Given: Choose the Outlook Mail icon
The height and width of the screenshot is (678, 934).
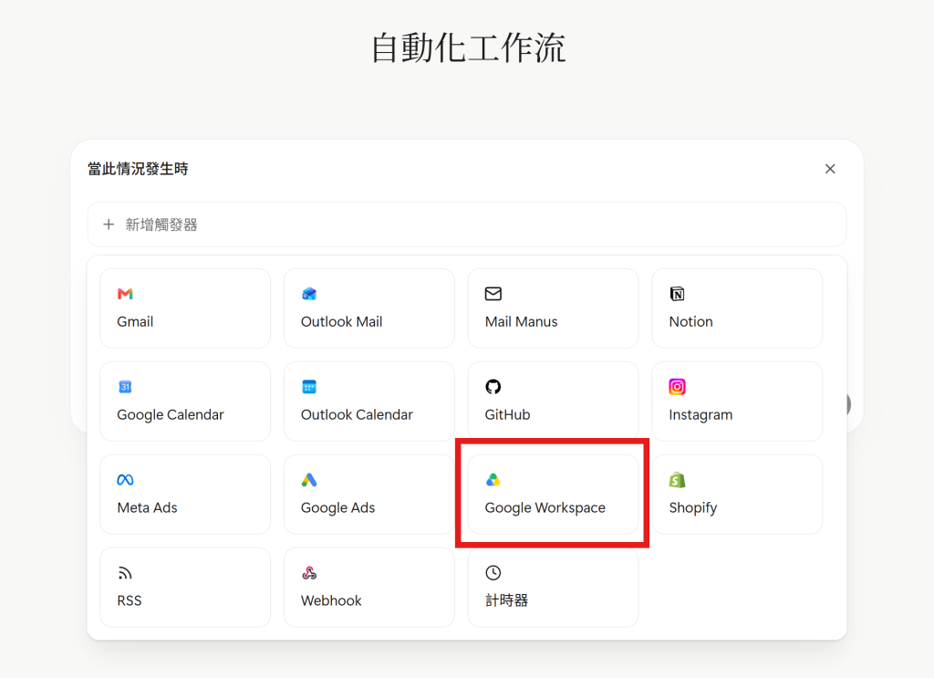Looking at the screenshot, I should 309,294.
